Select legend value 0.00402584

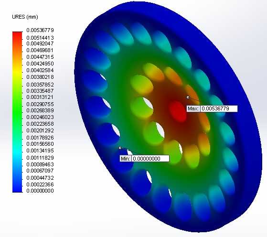pyautogui.click(x=40, y=70)
